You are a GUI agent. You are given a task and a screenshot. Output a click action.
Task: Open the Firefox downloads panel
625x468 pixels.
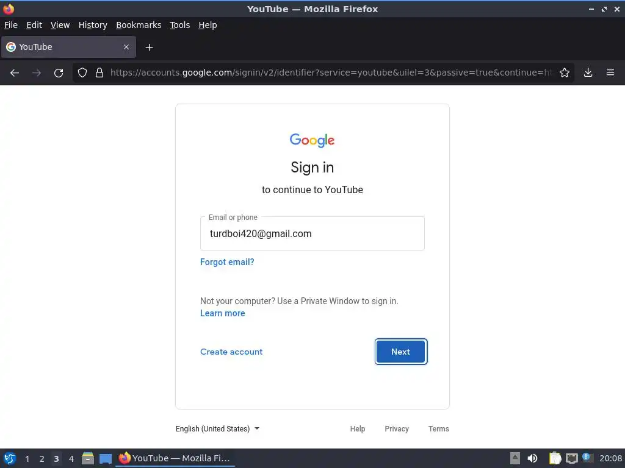pos(588,73)
